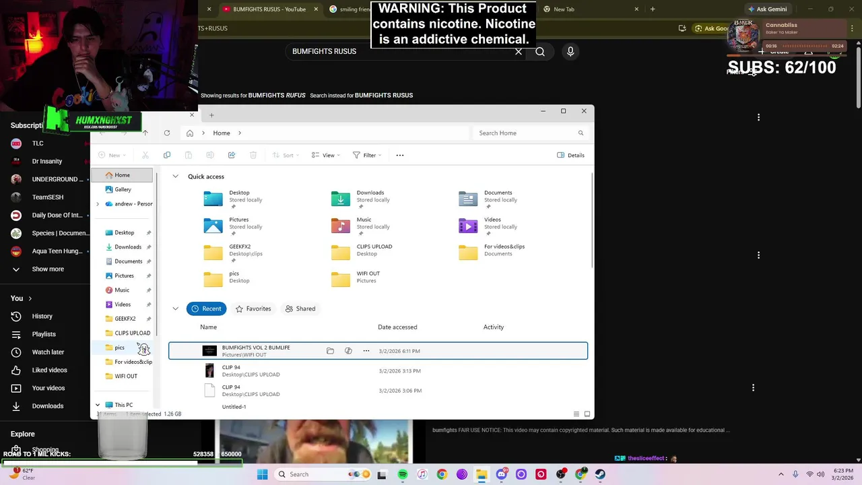Switch Explorer to large thumbnails view icon
Image resolution: width=862 pixels, height=485 pixels.
point(587,414)
